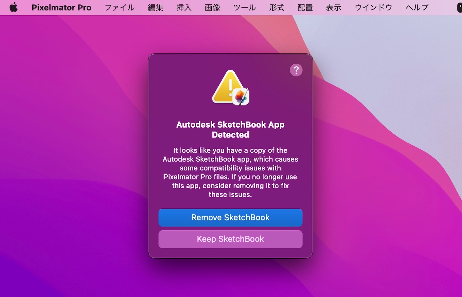Open the ファイル menu
The image size is (462, 297).
[120, 7]
